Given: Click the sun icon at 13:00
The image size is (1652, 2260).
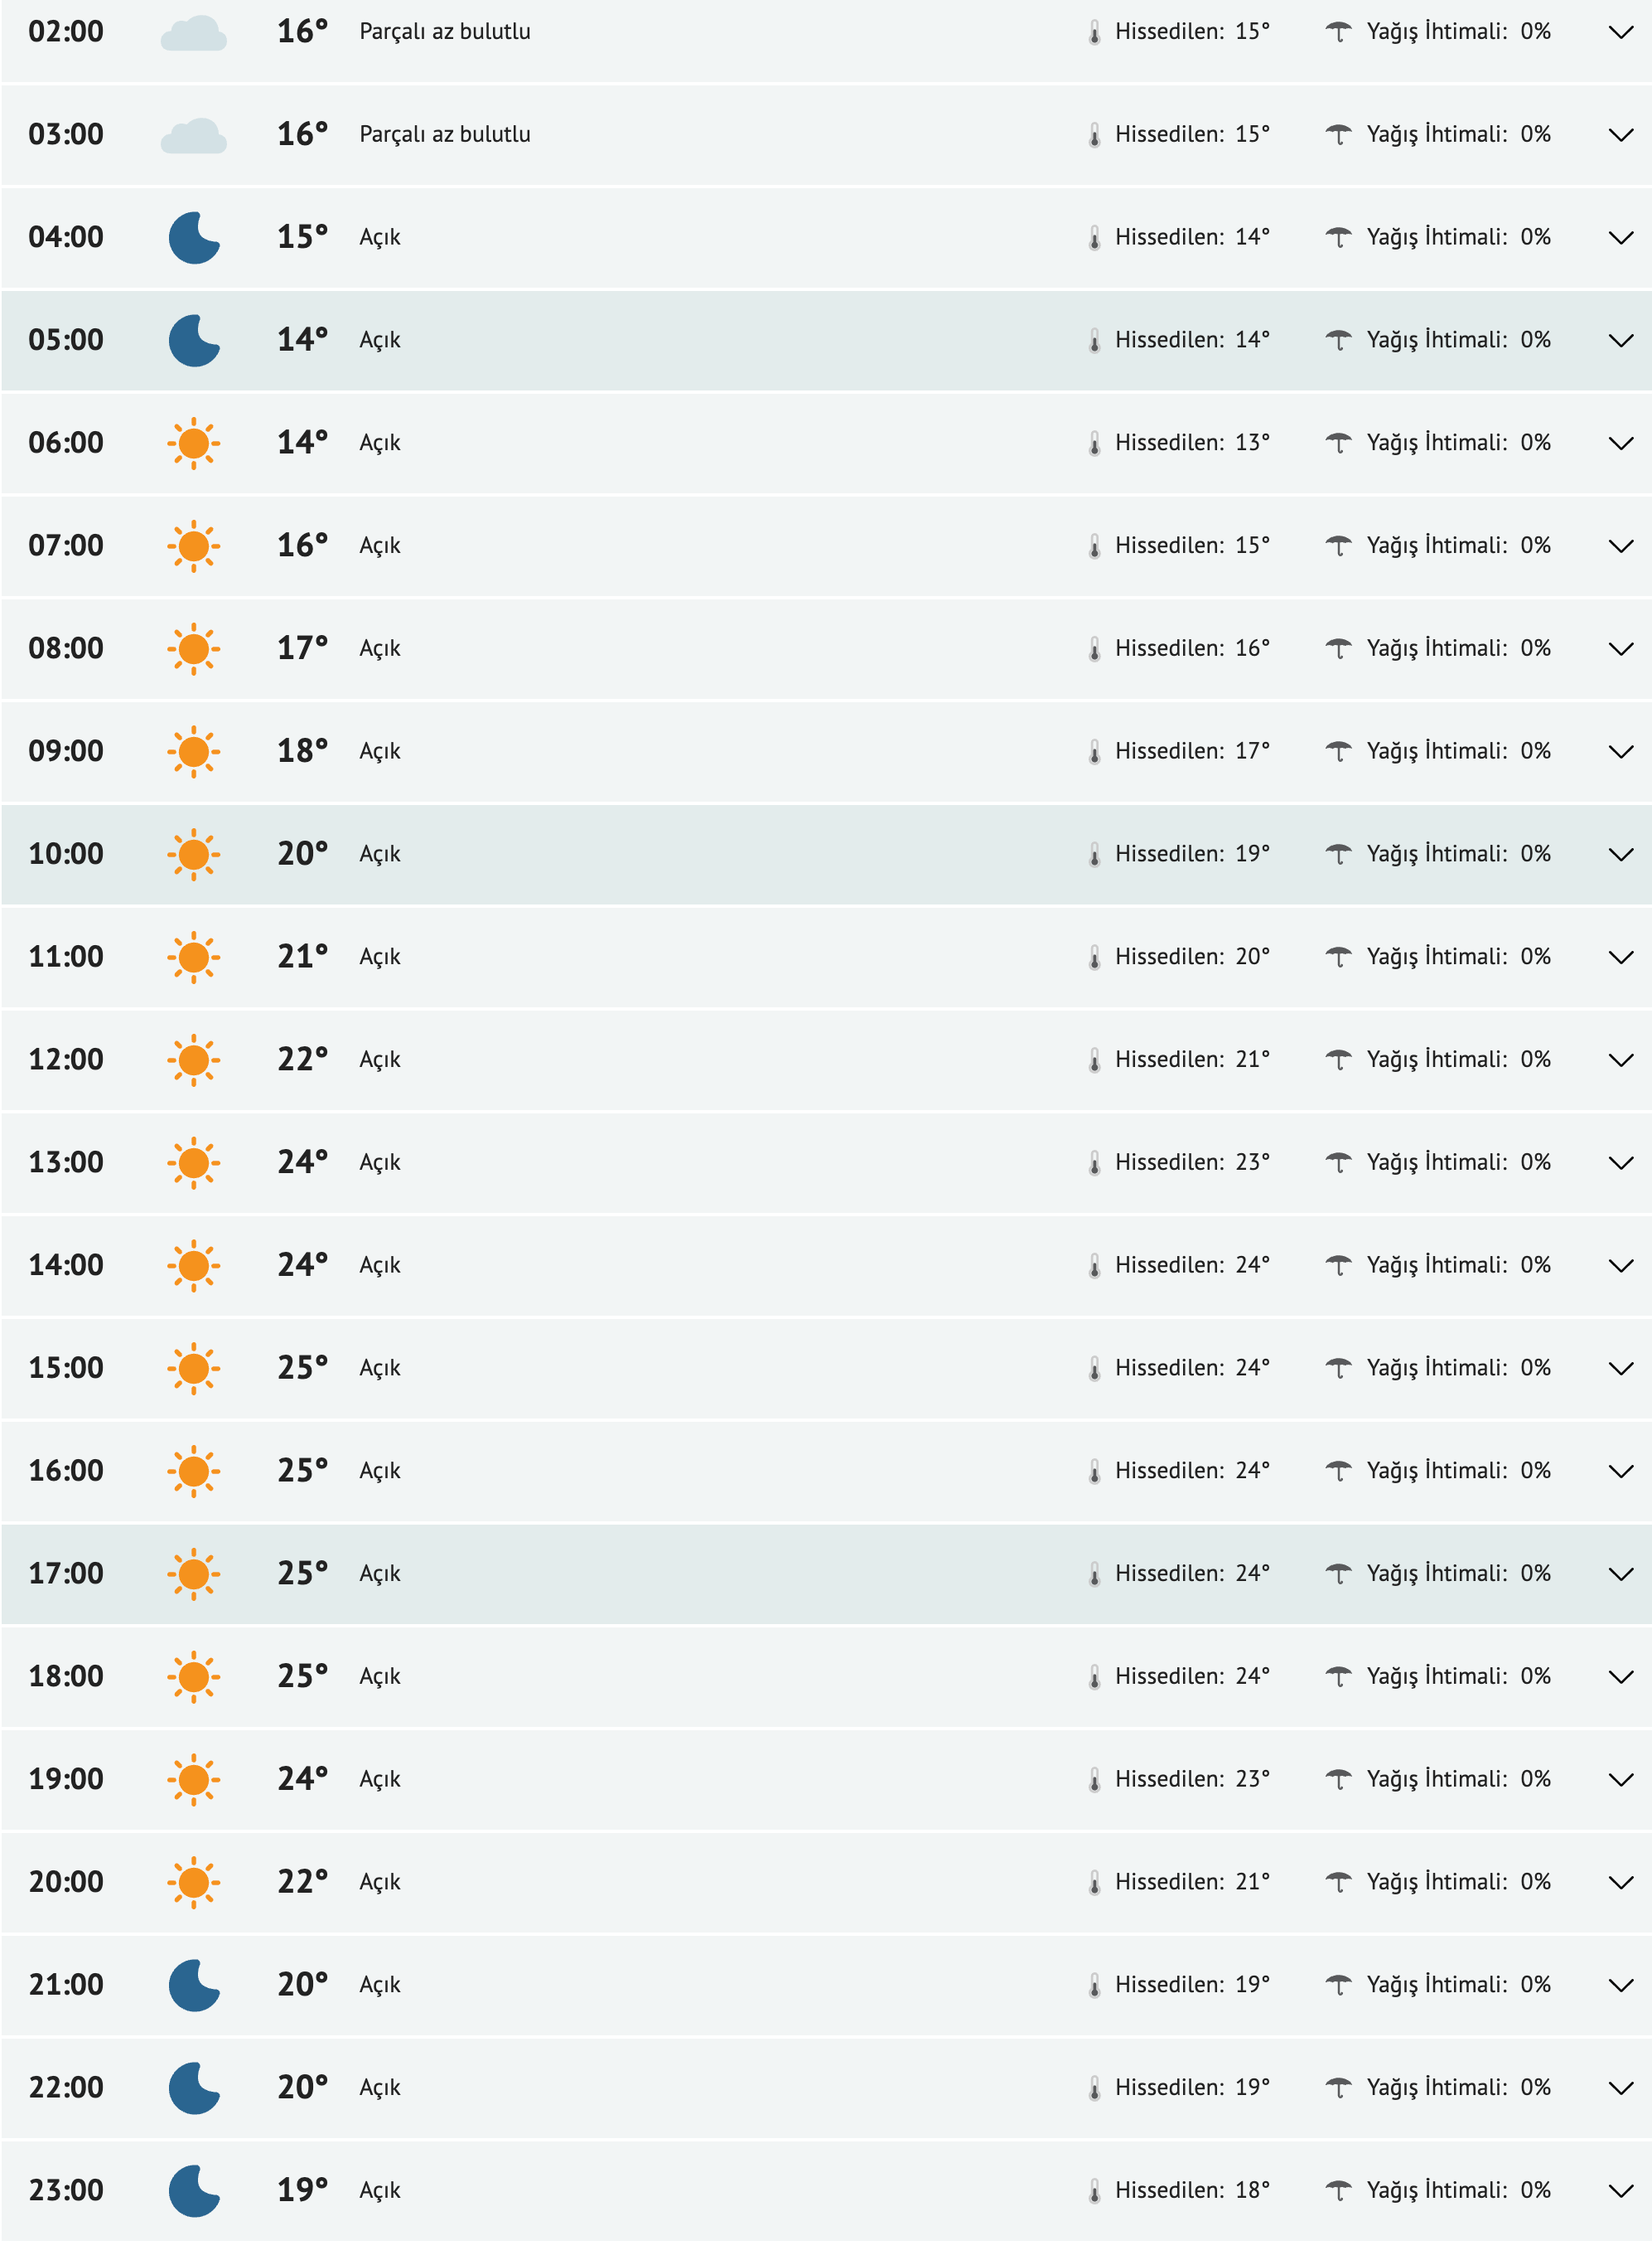Looking at the screenshot, I should 193,1162.
